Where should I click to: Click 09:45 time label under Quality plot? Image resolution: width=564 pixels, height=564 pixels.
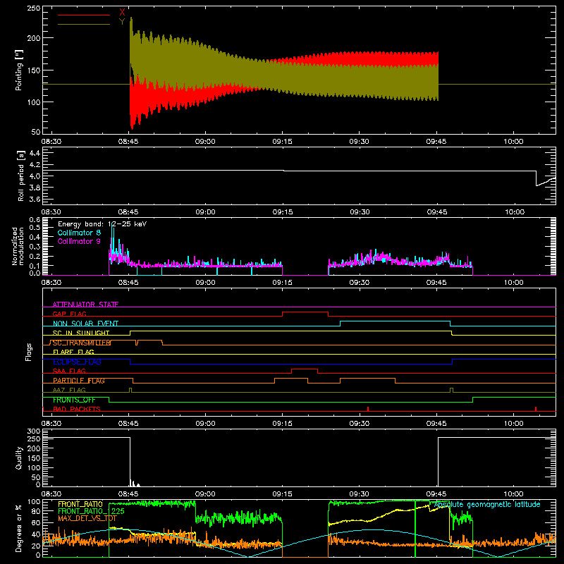coord(436,494)
